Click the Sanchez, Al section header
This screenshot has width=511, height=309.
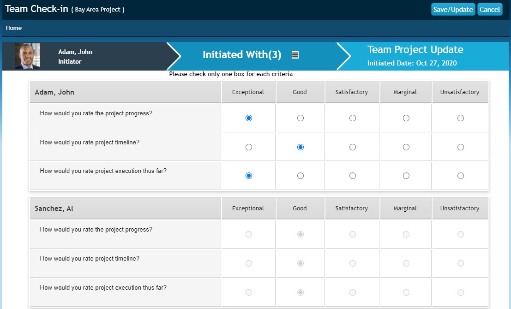(54, 208)
